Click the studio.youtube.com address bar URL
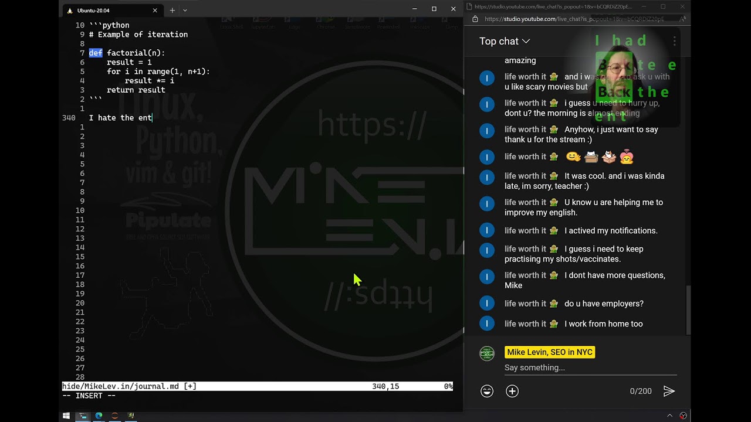This screenshot has width=751, height=422. click(x=574, y=19)
